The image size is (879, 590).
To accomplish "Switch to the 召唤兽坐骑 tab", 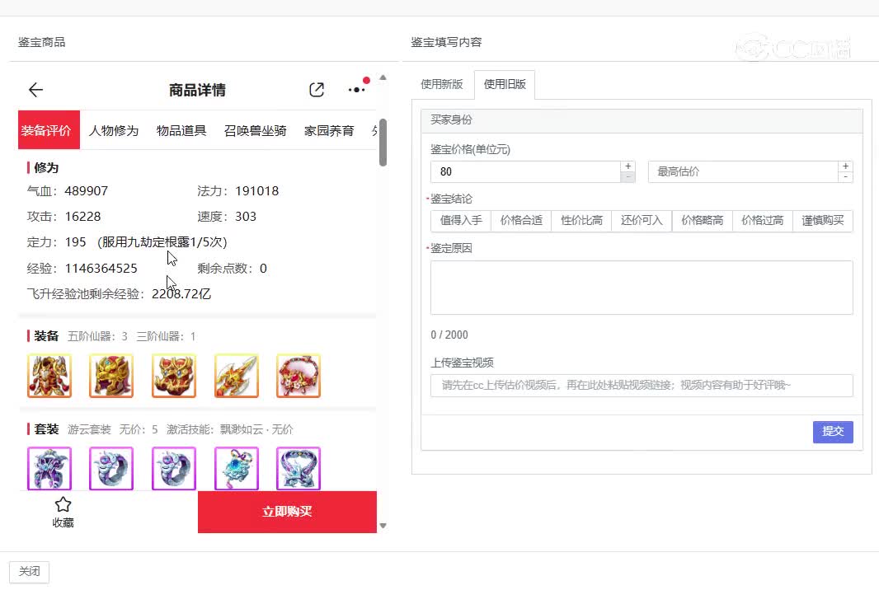I will point(255,130).
